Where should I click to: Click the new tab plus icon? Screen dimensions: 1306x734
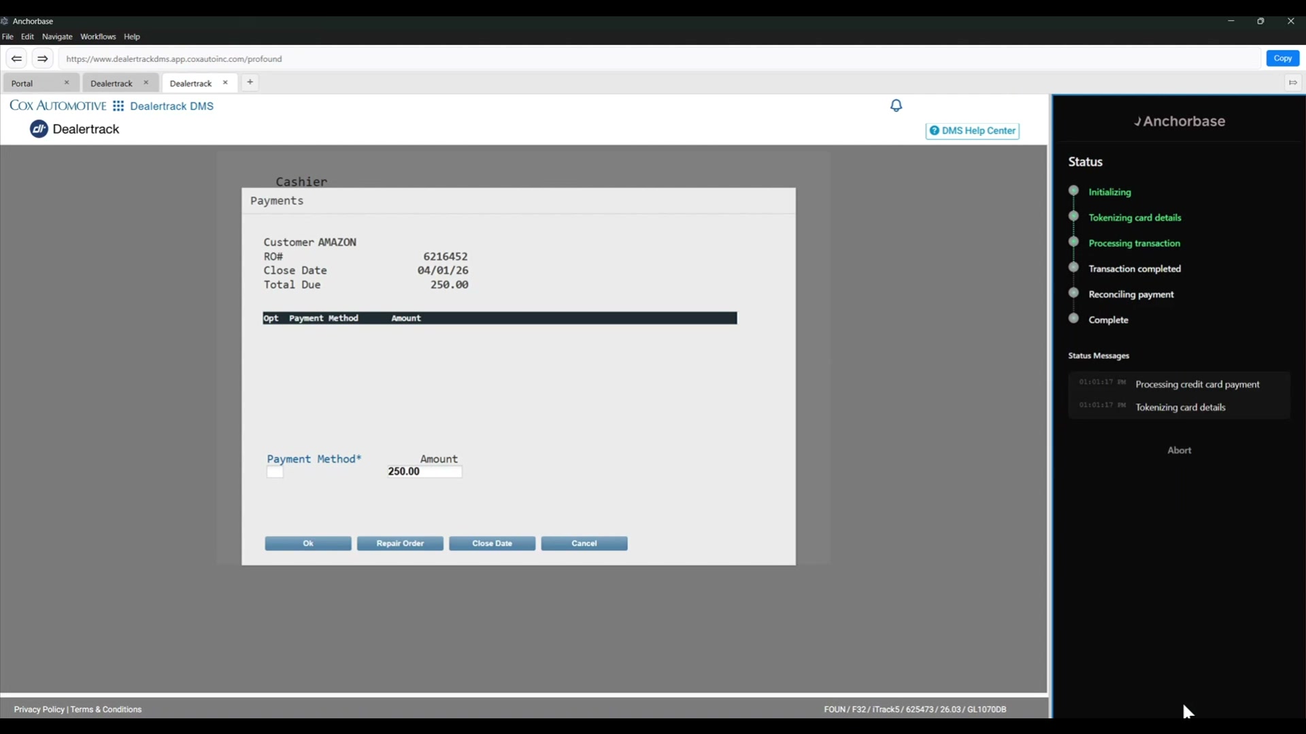250,82
